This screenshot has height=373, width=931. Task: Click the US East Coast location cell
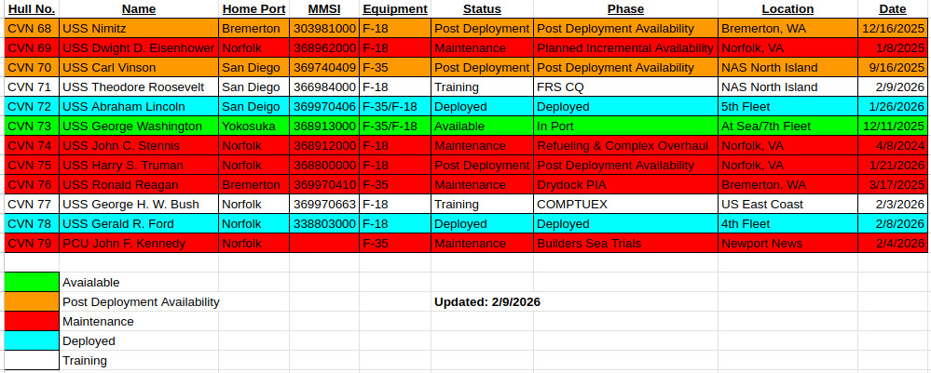click(787, 205)
